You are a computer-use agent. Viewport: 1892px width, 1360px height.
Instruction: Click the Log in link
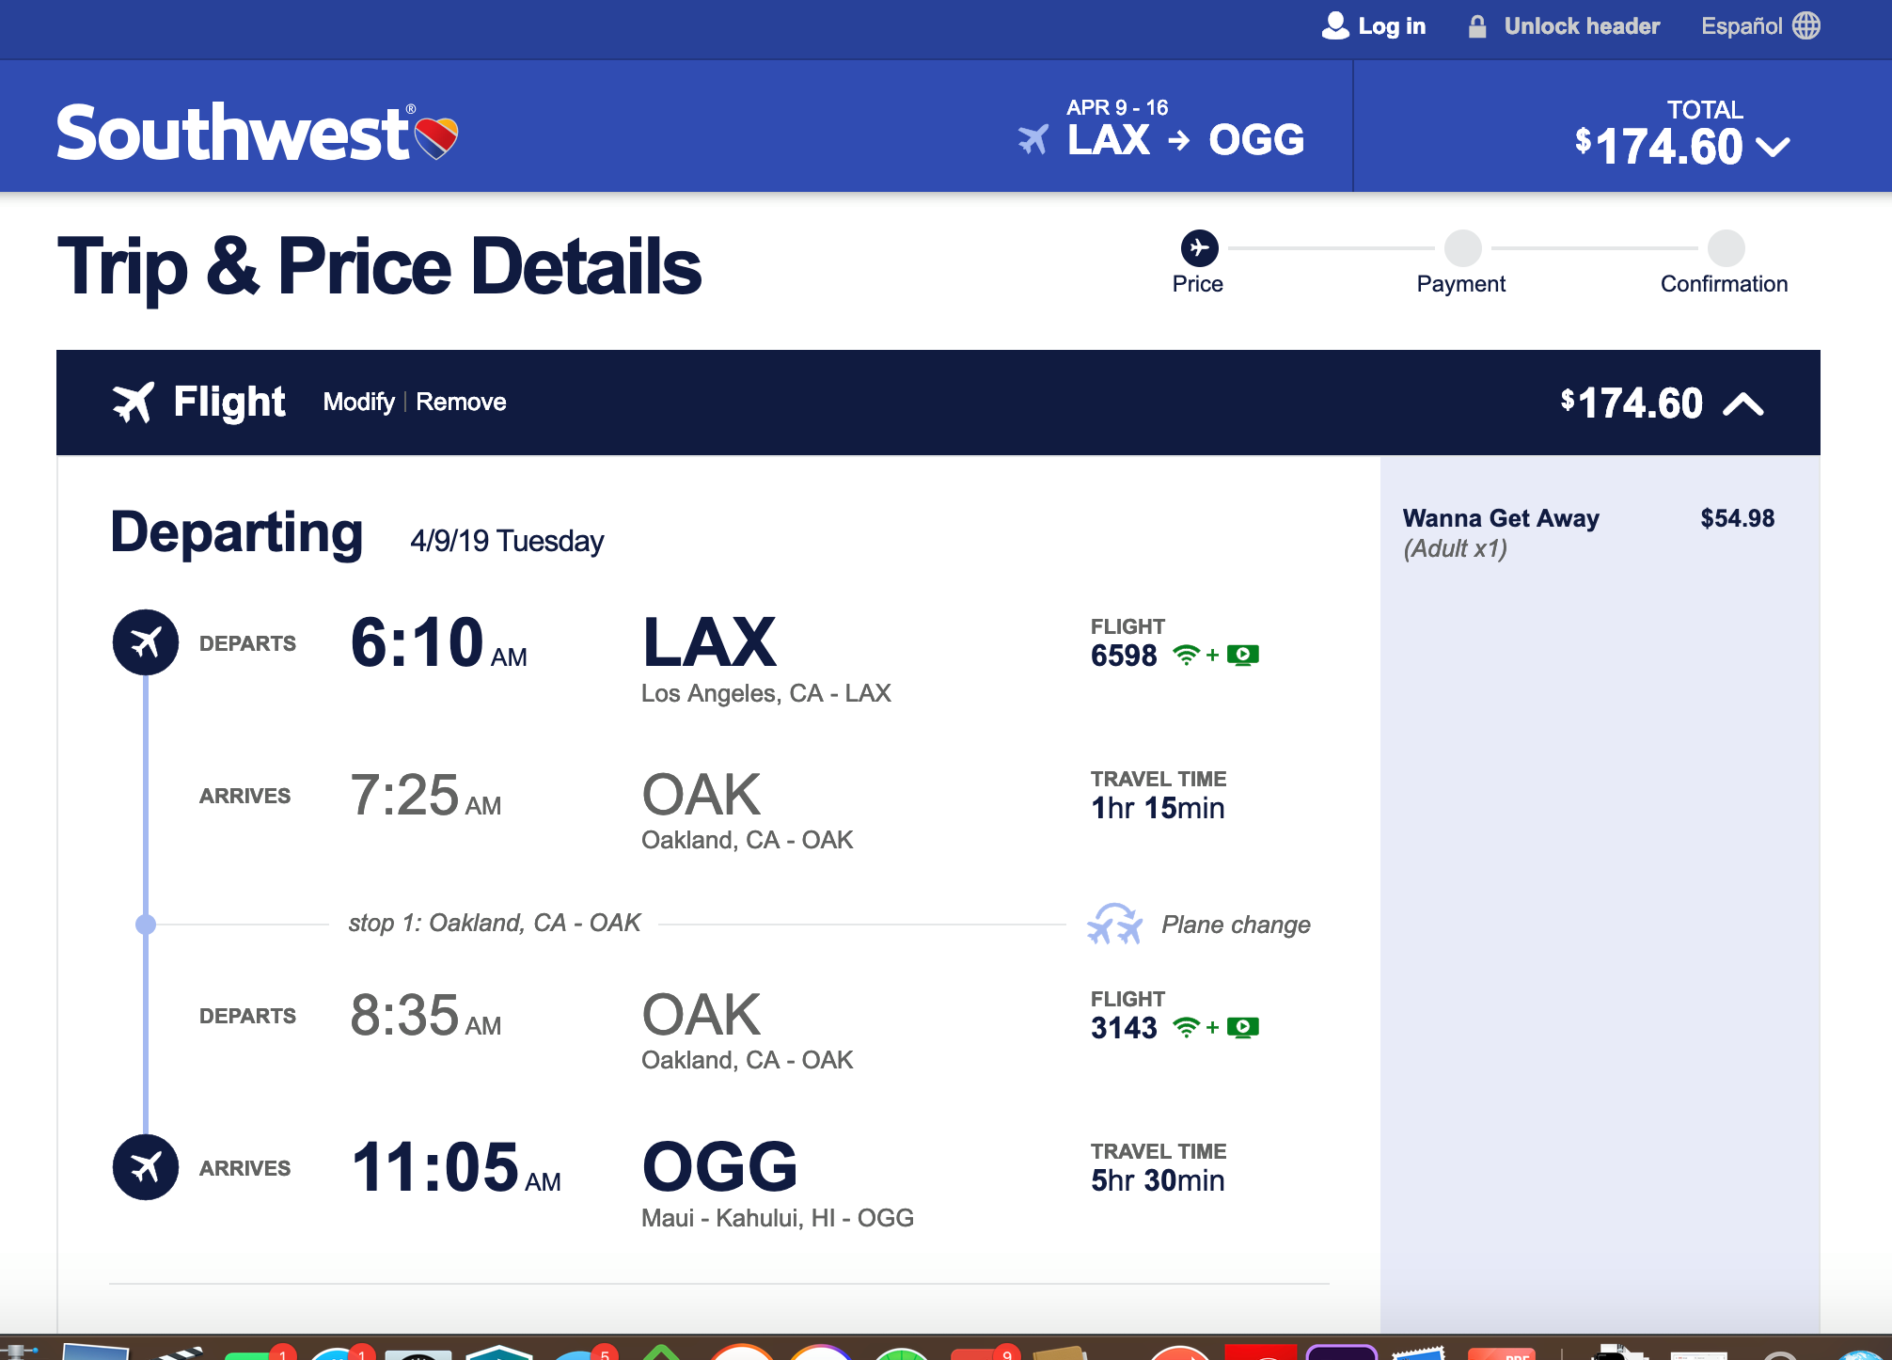[x=1392, y=26]
